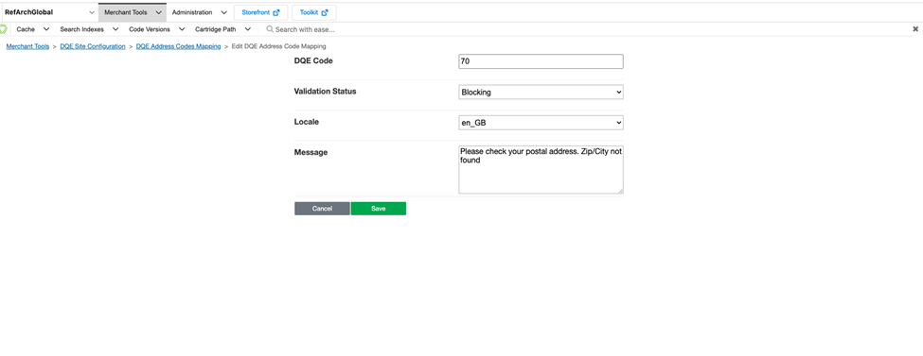Open the RefArchGlobal site selector dropdown
The image size is (923, 356).
pyautogui.click(x=49, y=12)
